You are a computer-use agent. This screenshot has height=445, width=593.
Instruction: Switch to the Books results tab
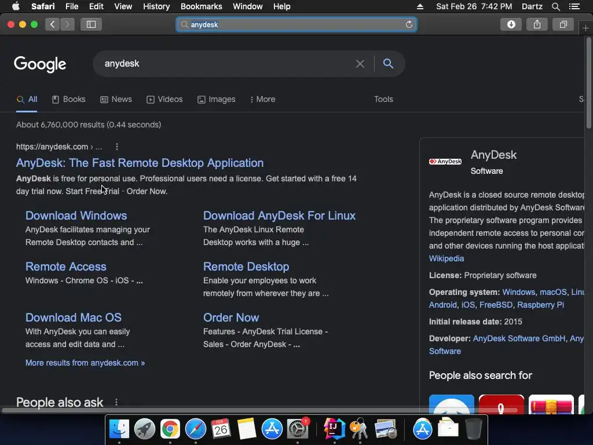[x=68, y=99]
